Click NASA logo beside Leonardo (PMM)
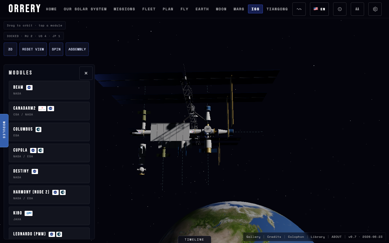Screen dimensions: 389x243 [52, 234]
